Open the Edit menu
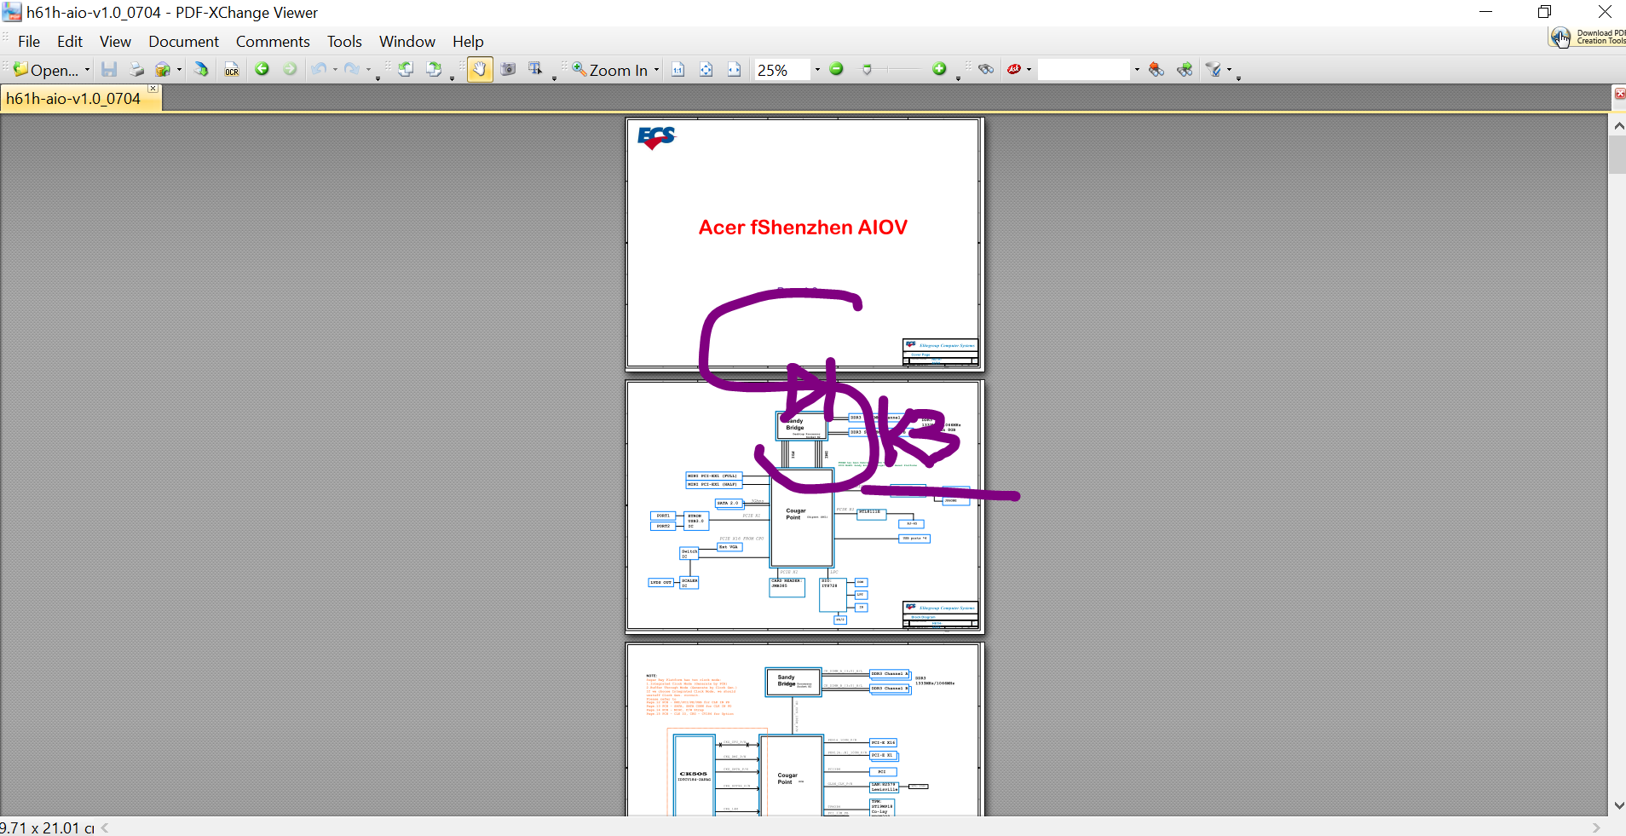This screenshot has height=836, width=1626. (x=70, y=42)
